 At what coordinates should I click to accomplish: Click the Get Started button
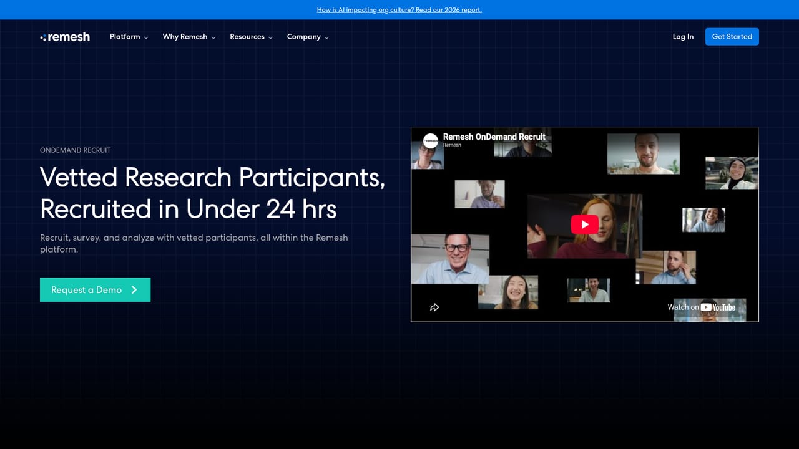coord(732,37)
